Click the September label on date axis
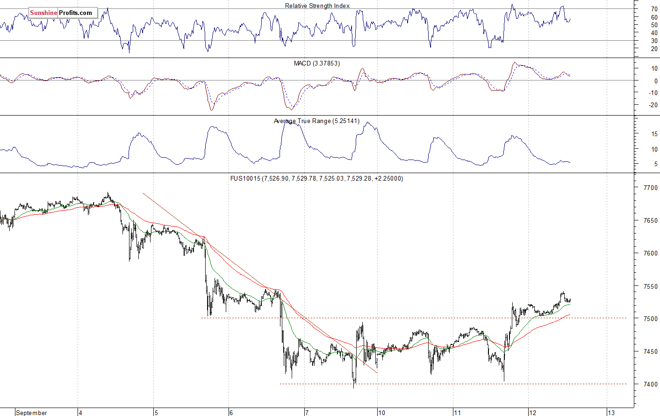This screenshot has width=660, height=416. tap(31, 413)
